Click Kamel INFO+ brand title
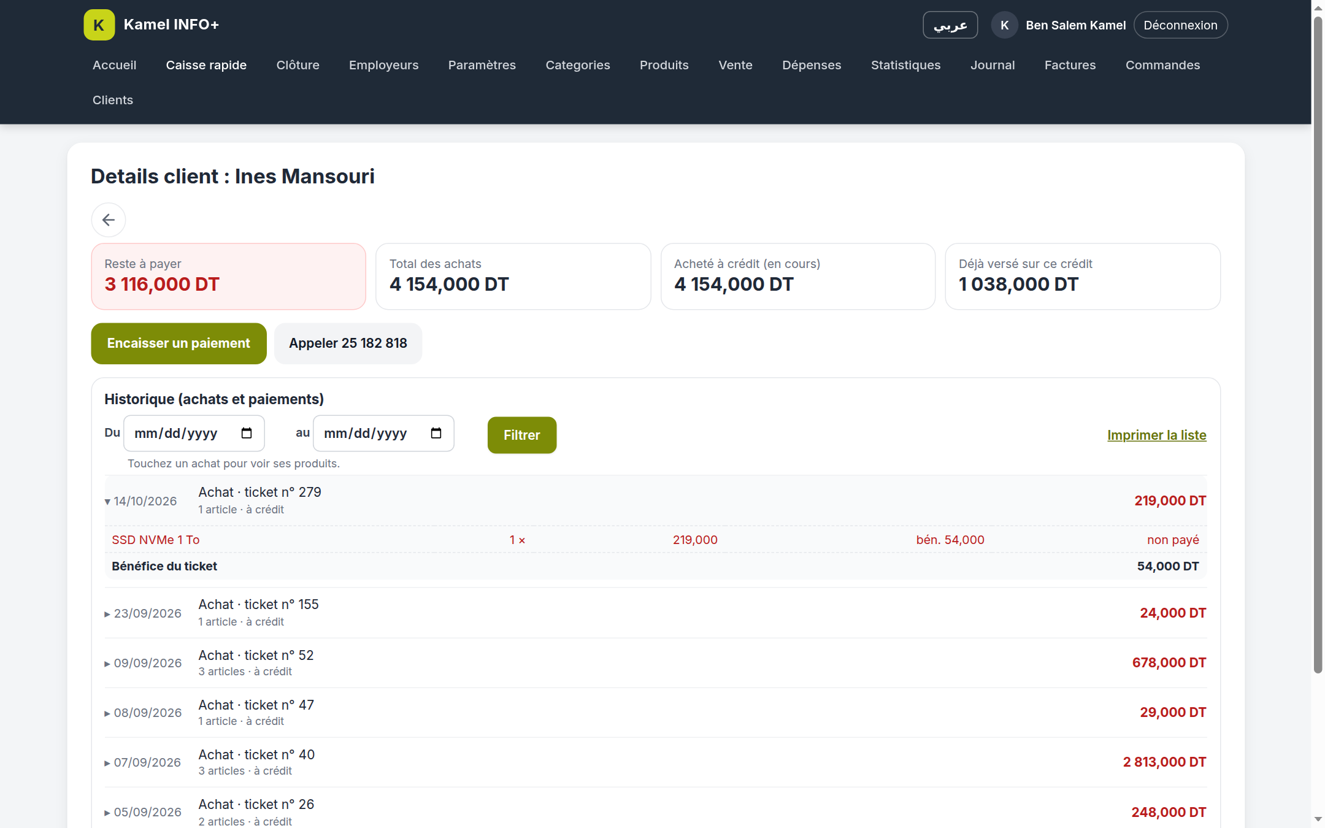Viewport: 1325px width, 828px height. [x=171, y=25]
